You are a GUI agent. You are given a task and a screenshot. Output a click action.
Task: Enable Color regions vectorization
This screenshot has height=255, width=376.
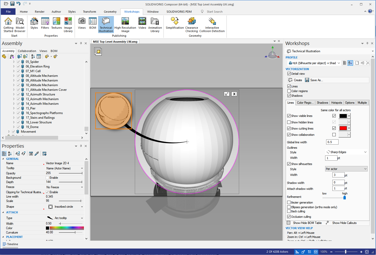288,91
